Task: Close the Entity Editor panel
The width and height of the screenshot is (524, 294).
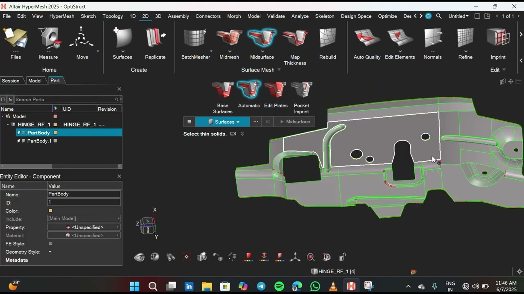Action: tap(119, 176)
